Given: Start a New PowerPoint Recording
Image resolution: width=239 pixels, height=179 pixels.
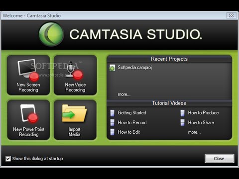Looking at the screenshot, I should (28, 120).
